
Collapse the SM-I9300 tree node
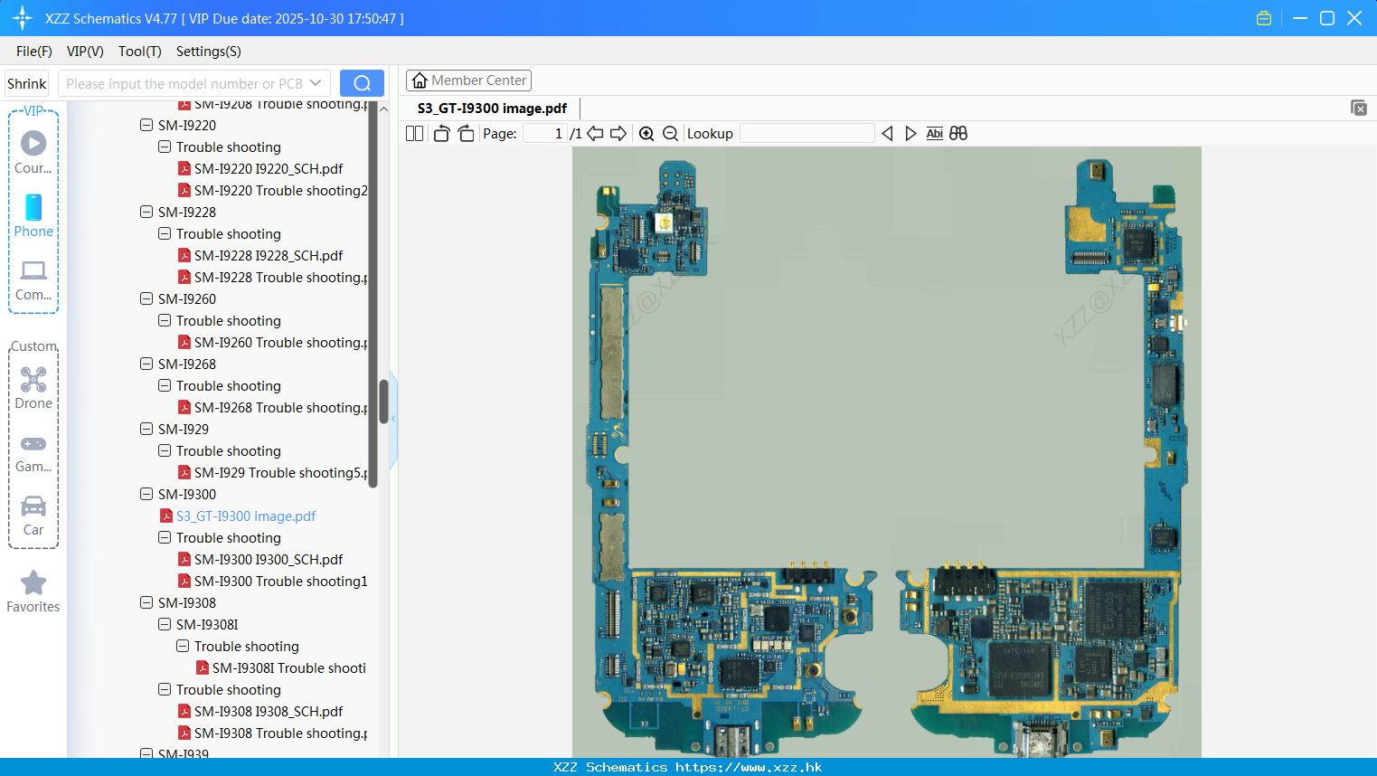click(x=146, y=494)
